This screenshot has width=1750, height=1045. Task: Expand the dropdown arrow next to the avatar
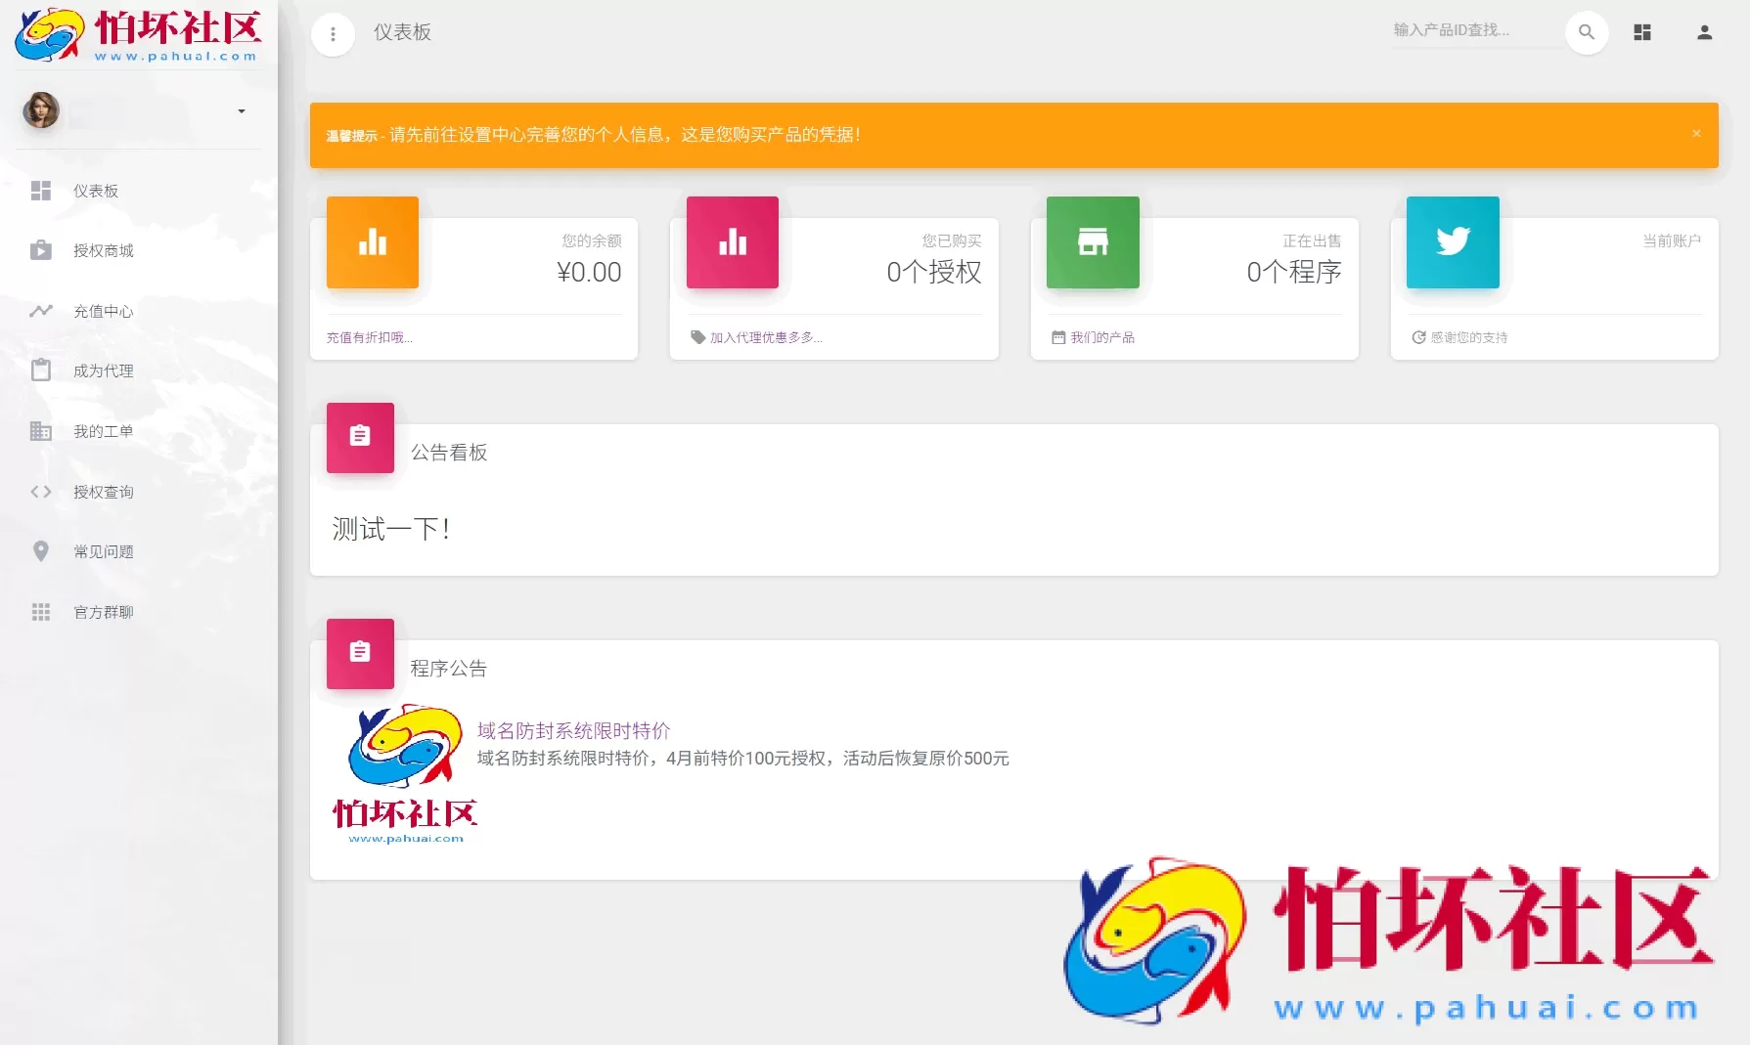pyautogui.click(x=241, y=110)
